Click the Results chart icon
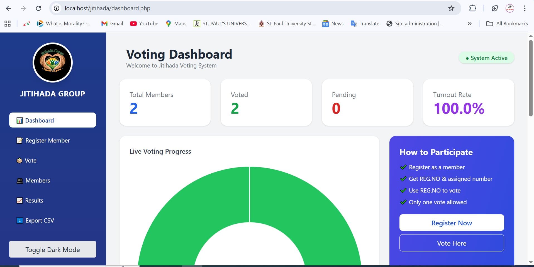Image resolution: width=534 pixels, height=267 pixels. pos(19,200)
